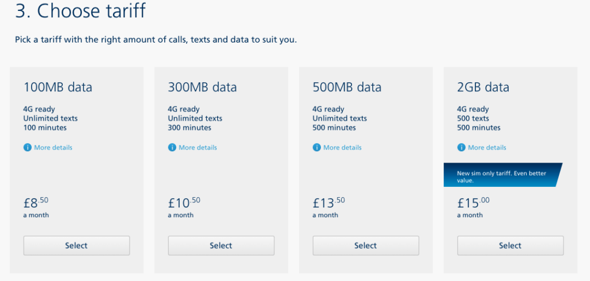
Task: Hit Select for the £15.00 2GB tariff
Action: pyautogui.click(x=510, y=245)
